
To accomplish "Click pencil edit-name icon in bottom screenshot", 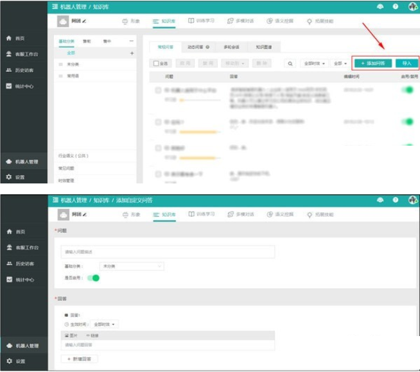I will tap(85, 214).
